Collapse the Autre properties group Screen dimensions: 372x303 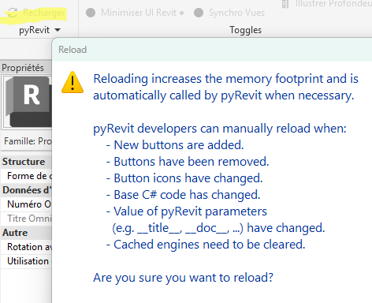[26, 233]
